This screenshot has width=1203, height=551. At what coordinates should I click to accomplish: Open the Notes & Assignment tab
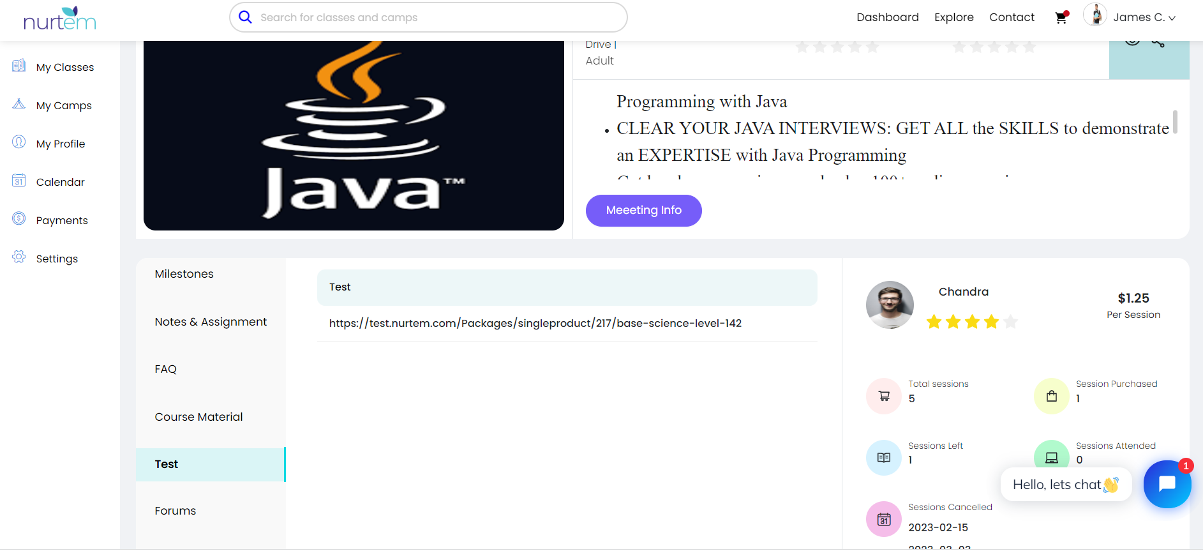211,322
